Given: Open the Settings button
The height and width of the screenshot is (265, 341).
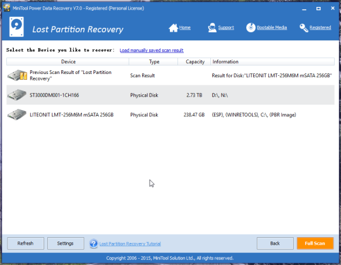Looking at the screenshot, I should [66, 243].
